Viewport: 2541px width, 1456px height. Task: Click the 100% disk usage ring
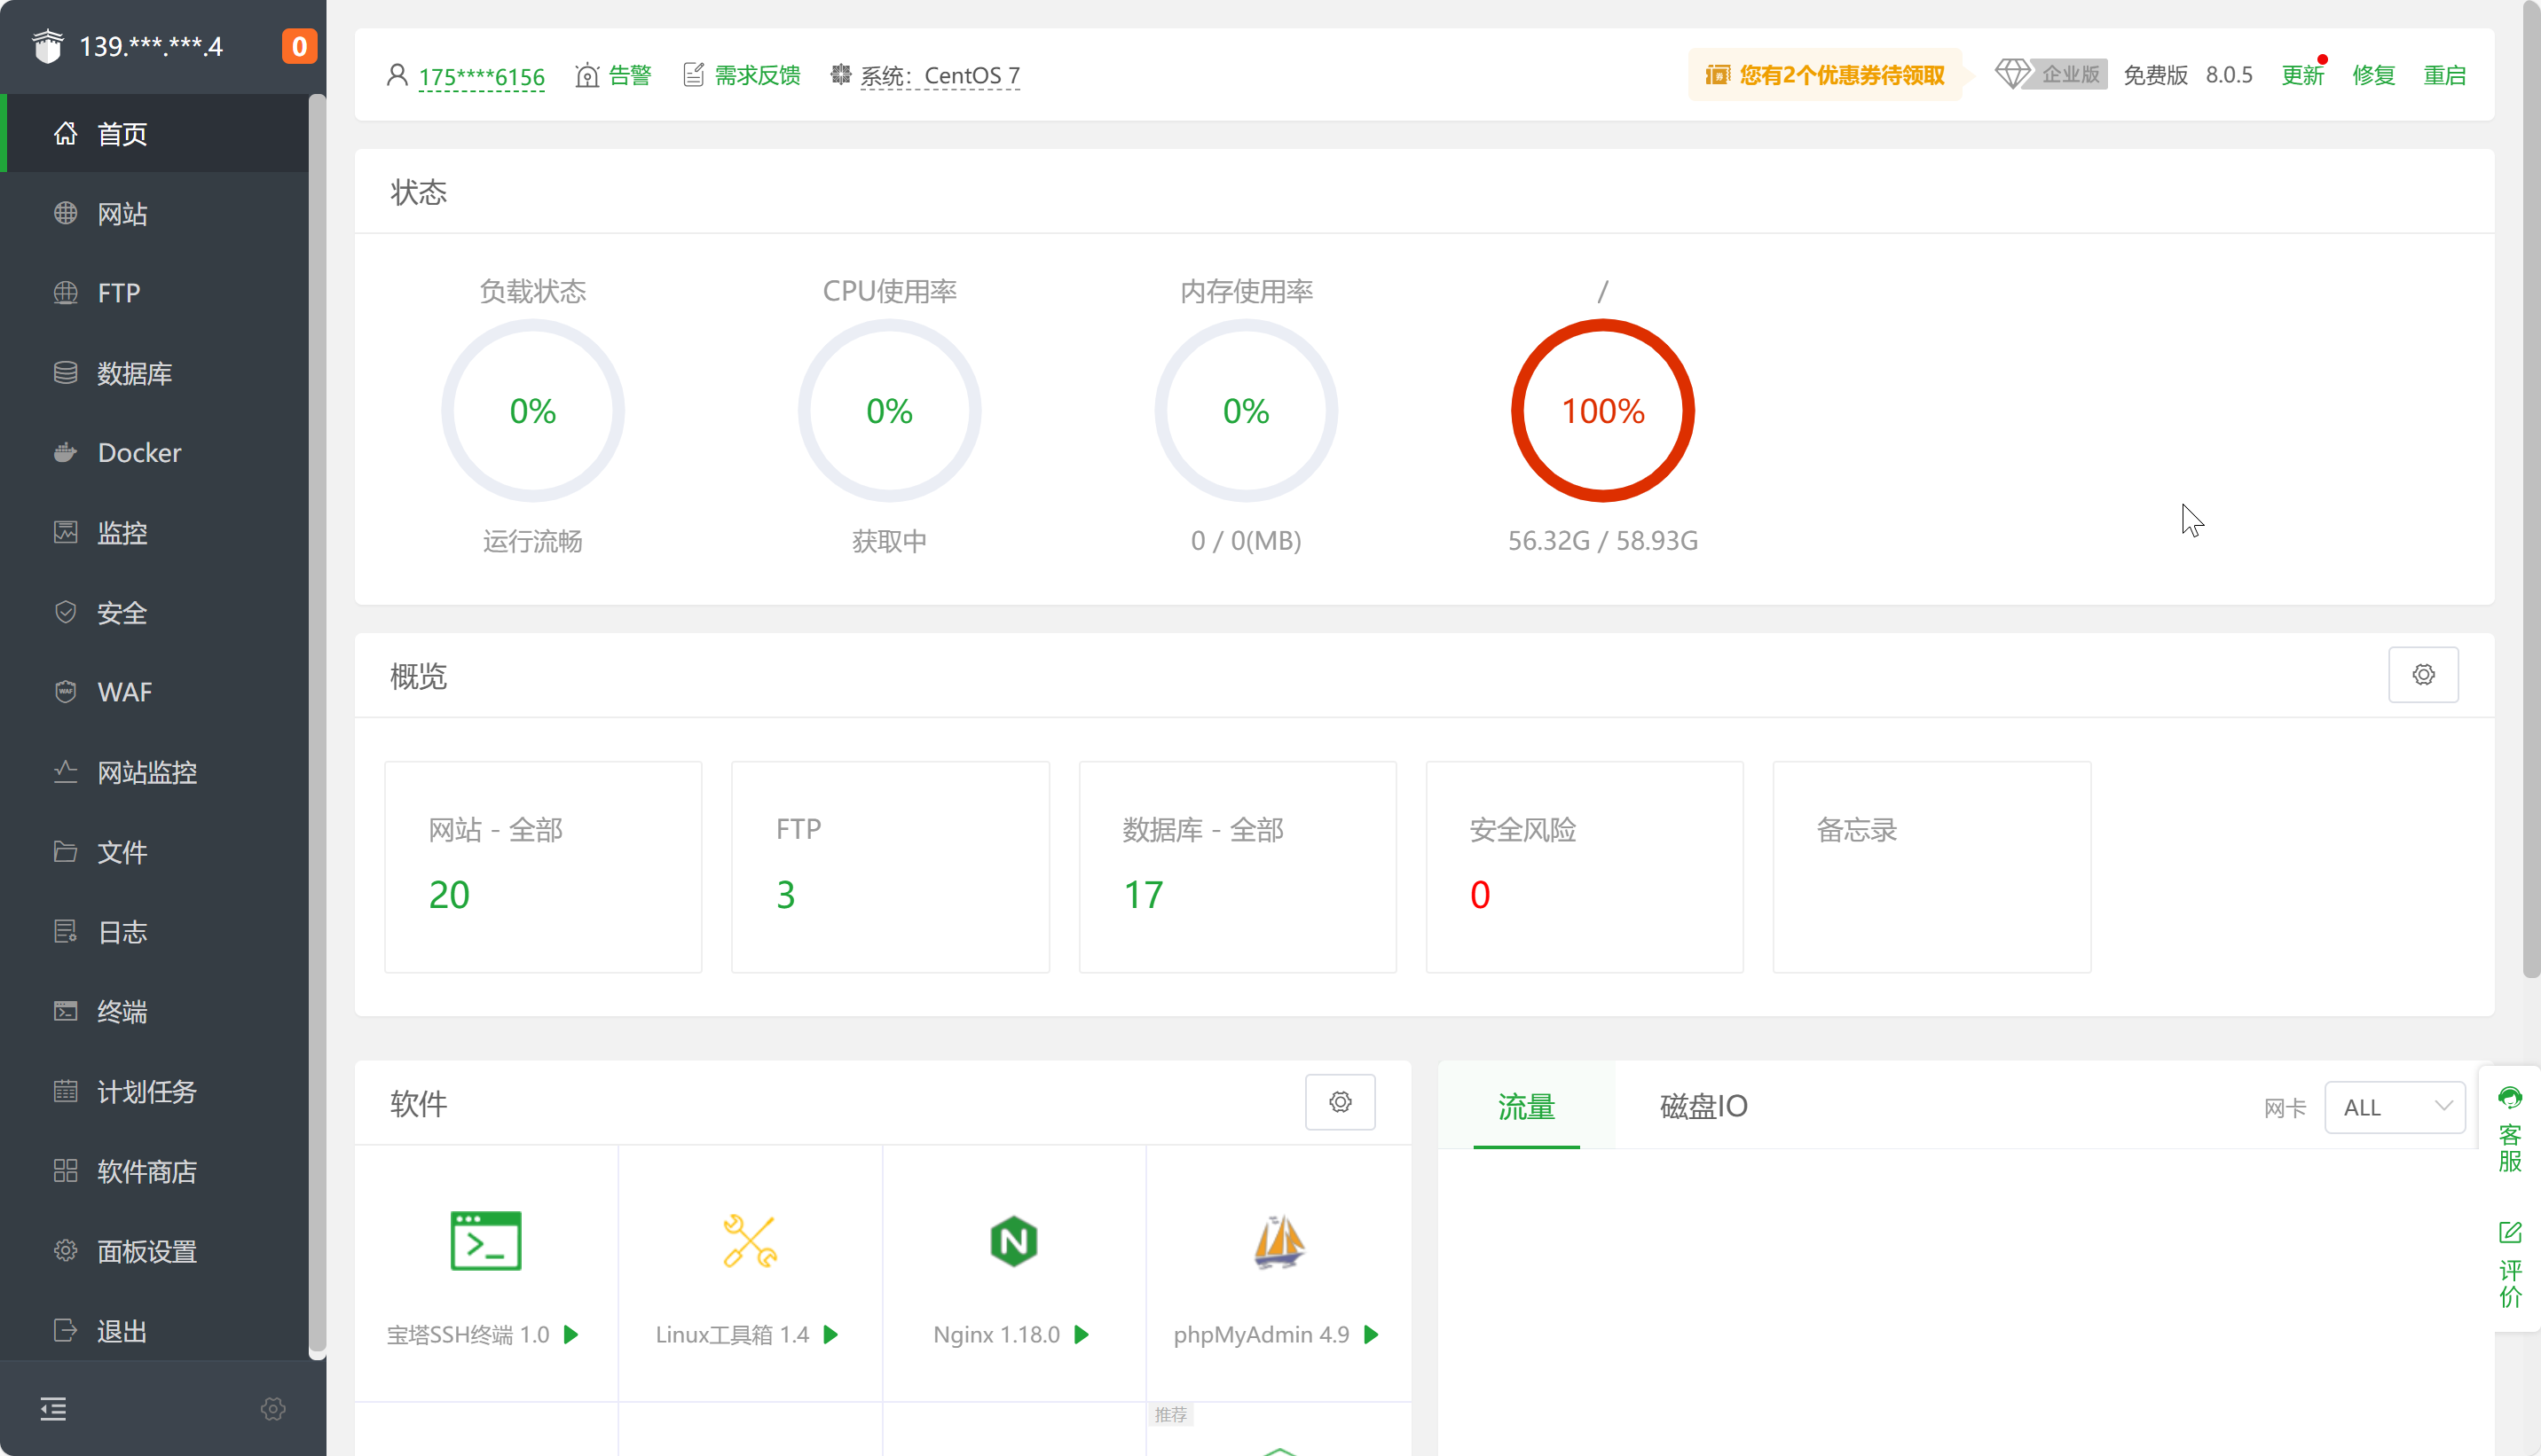click(1601, 411)
